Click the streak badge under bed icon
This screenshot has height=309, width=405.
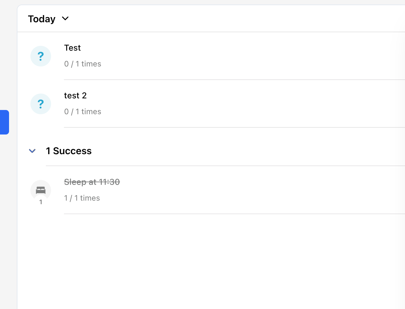[x=41, y=202]
